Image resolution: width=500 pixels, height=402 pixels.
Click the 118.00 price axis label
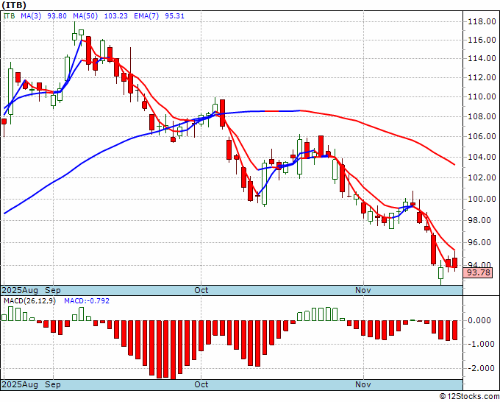point(482,21)
